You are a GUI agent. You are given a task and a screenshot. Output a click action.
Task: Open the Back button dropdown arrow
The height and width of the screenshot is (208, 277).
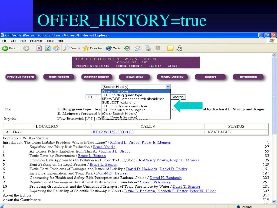click(19, 48)
